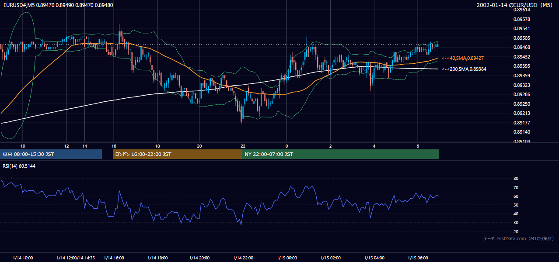Click the 1/15 06:00 date axis label
This screenshot has height=262, width=559.
pyautogui.click(x=417, y=258)
